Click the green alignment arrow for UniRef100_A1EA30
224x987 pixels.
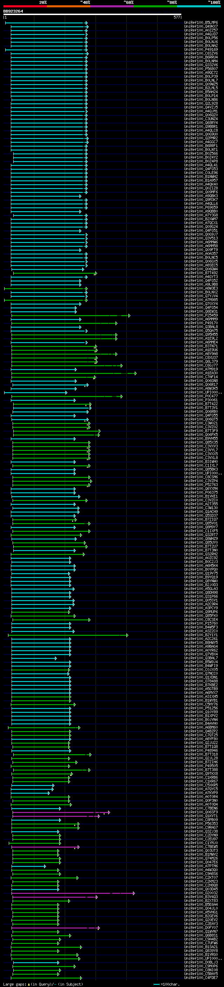(x=74, y=373)
